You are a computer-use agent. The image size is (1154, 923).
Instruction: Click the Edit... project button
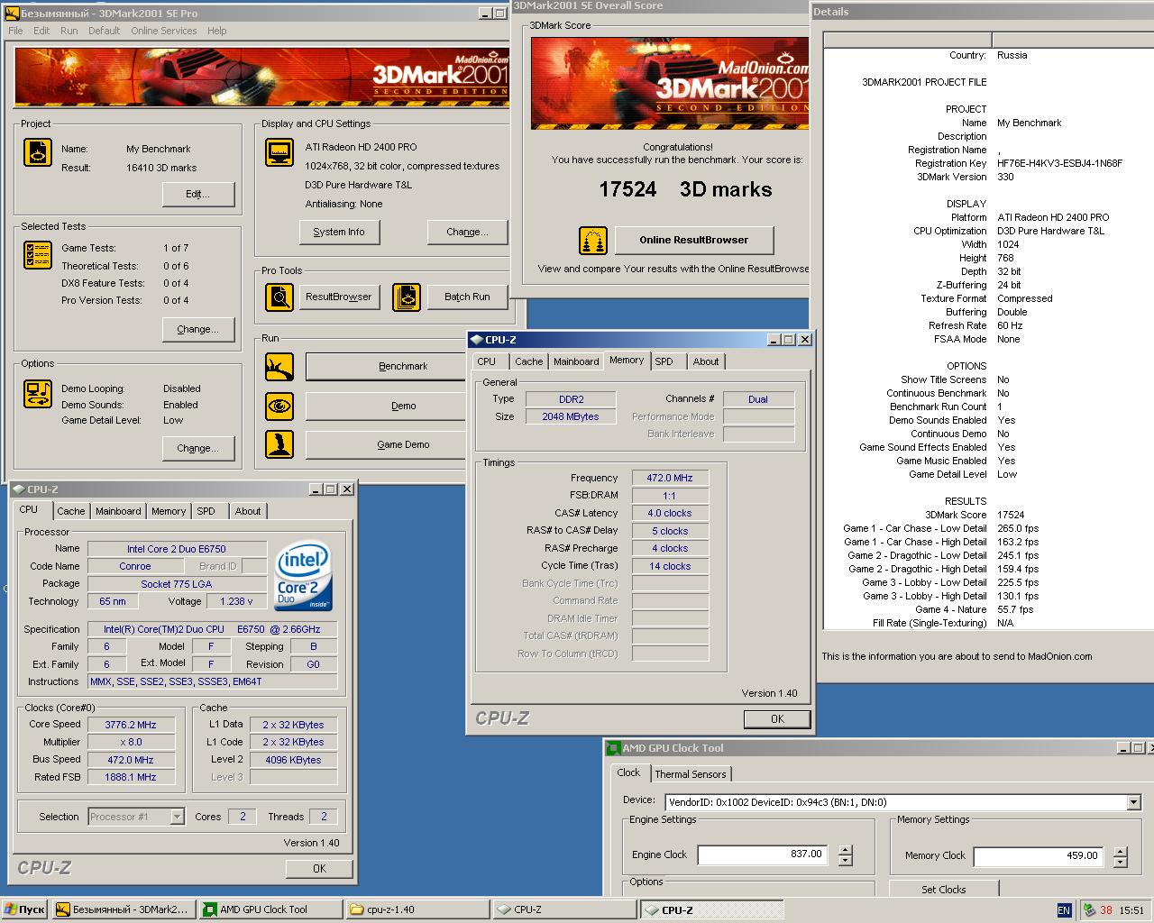tap(198, 194)
